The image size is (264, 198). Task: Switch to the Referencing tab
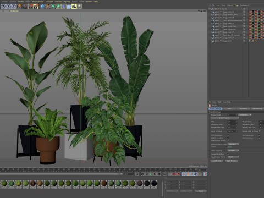coord(257,109)
